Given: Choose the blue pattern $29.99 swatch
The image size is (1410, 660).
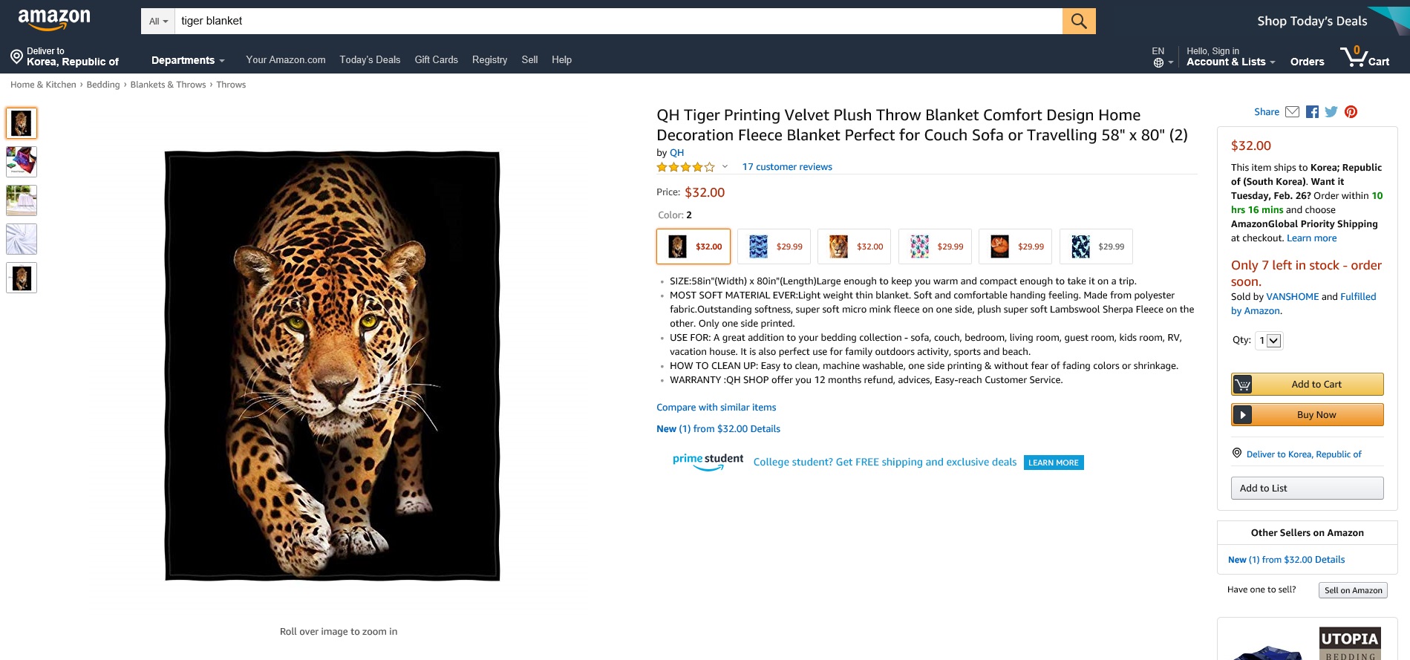Looking at the screenshot, I should (774, 246).
